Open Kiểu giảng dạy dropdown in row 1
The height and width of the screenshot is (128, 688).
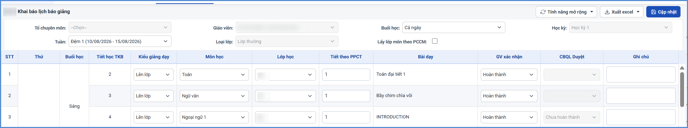[x=154, y=75]
